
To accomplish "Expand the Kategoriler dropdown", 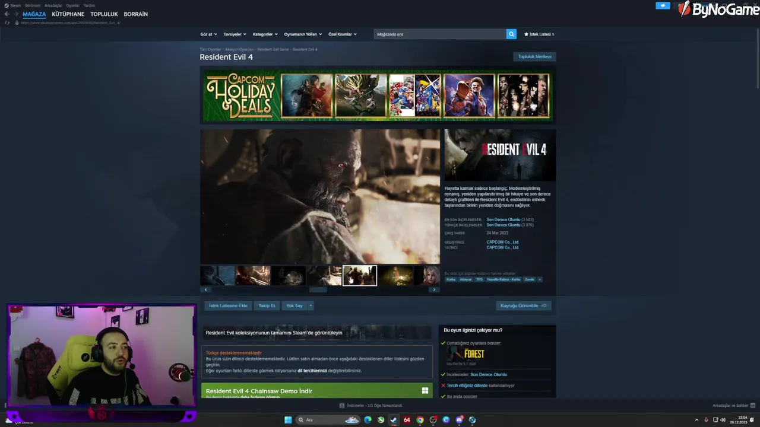I will [265, 34].
